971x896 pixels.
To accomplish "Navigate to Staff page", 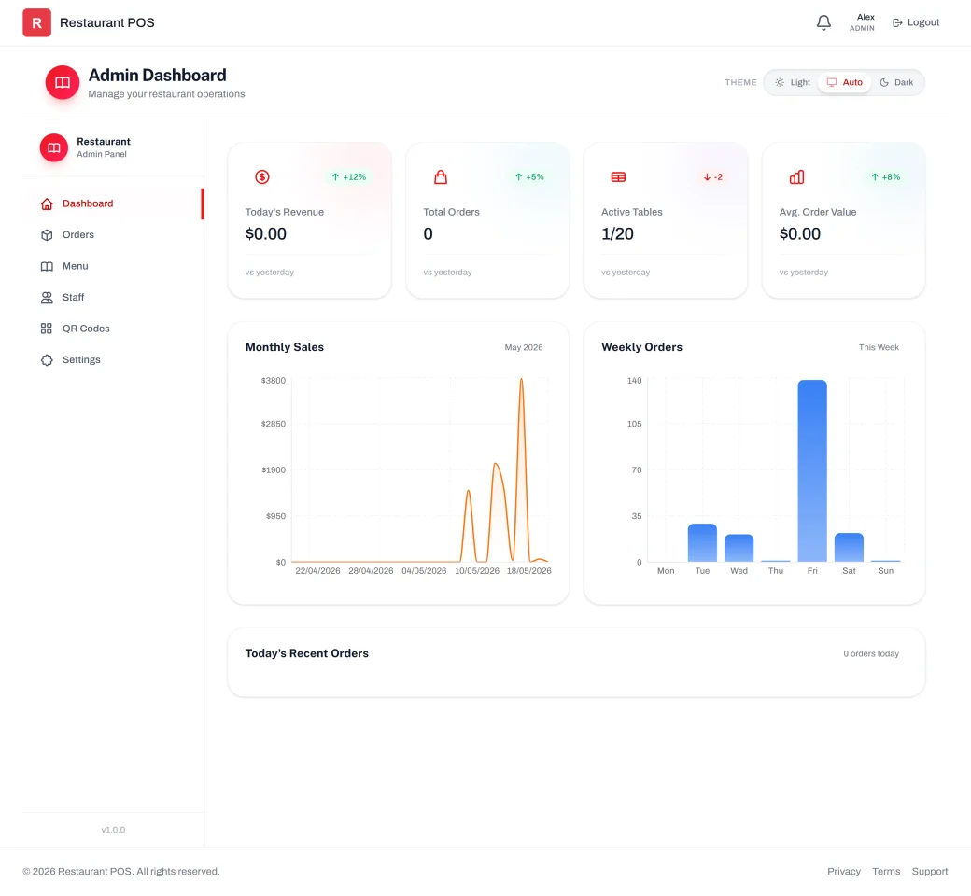I will coord(113,298).
